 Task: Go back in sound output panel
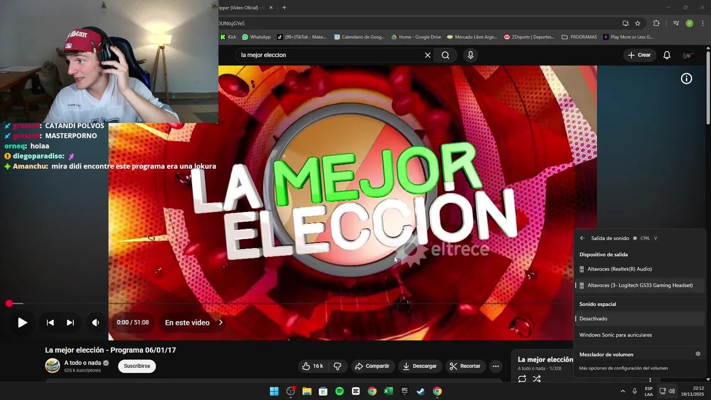point(582,238)
